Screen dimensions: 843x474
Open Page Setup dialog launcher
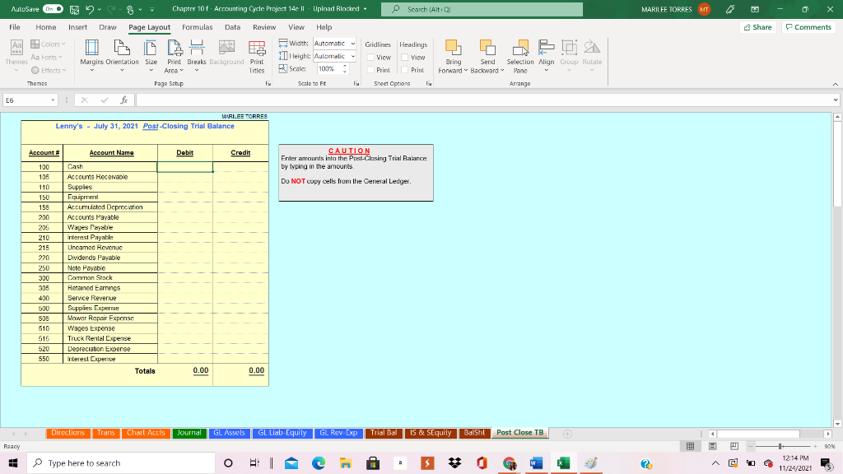268,84
